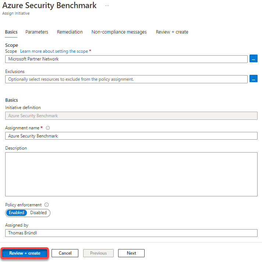Click the Assign initiative subtitle
Screen dimensions: 262x262
point(16,13)
